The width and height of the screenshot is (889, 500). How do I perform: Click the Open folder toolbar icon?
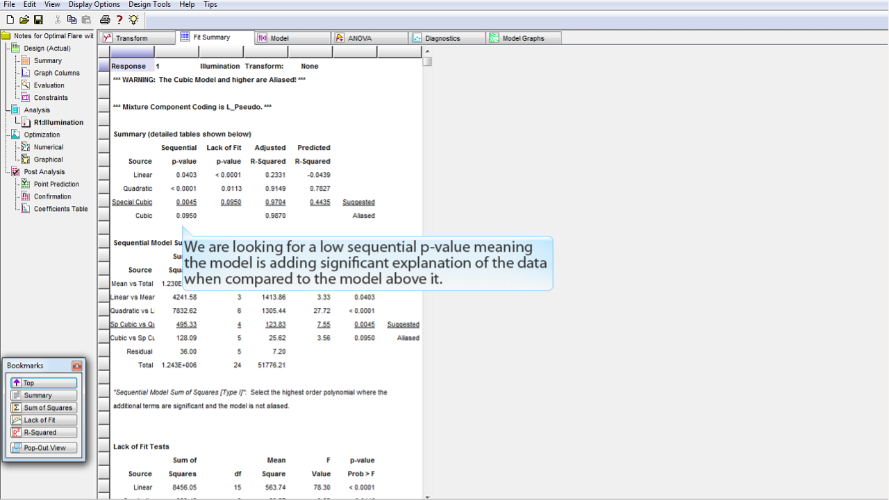click(24, 19)
